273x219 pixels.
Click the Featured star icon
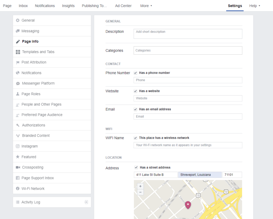18,157
